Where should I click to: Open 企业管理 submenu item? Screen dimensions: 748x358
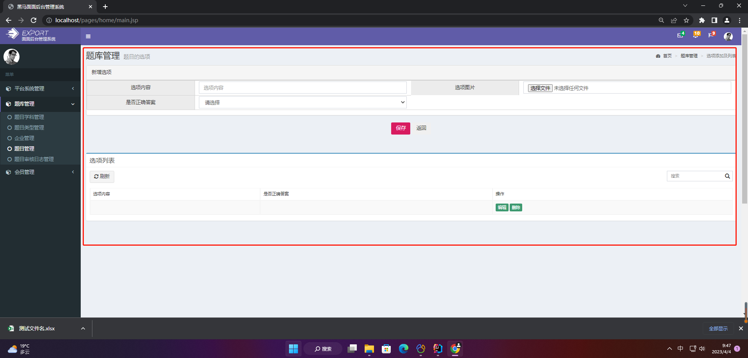point(24,138)
